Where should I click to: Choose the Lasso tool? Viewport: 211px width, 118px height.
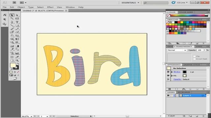pos(17,18)
